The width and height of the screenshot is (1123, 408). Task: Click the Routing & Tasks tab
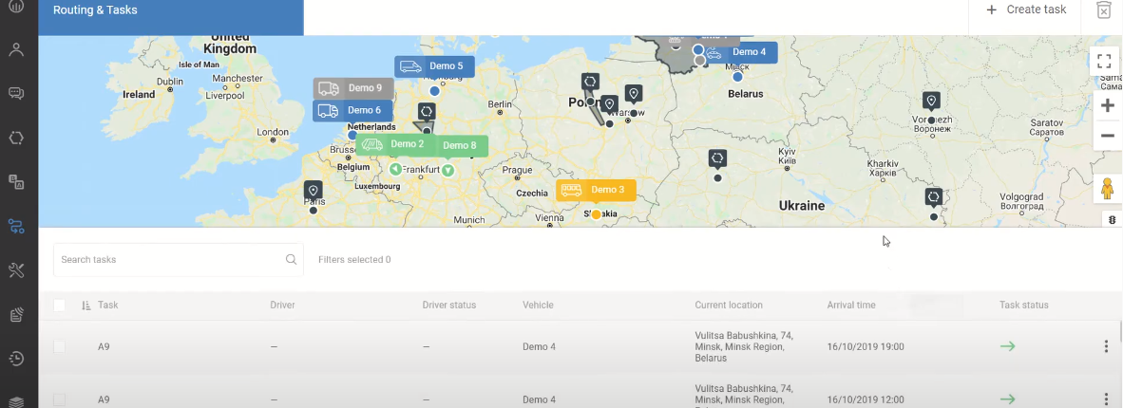(x=170, y=17)
